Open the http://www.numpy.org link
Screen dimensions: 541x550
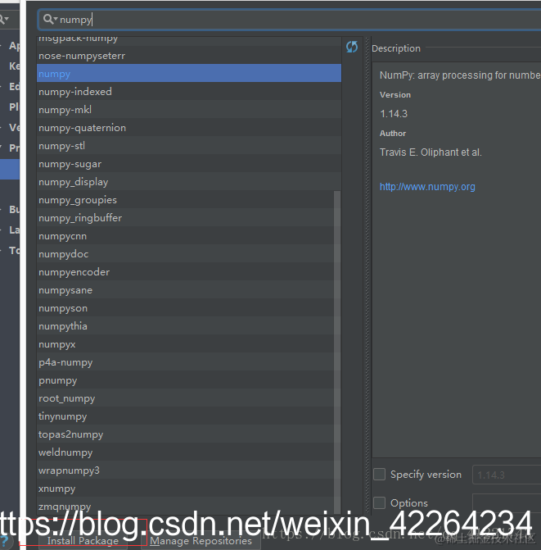pos(427,187)
